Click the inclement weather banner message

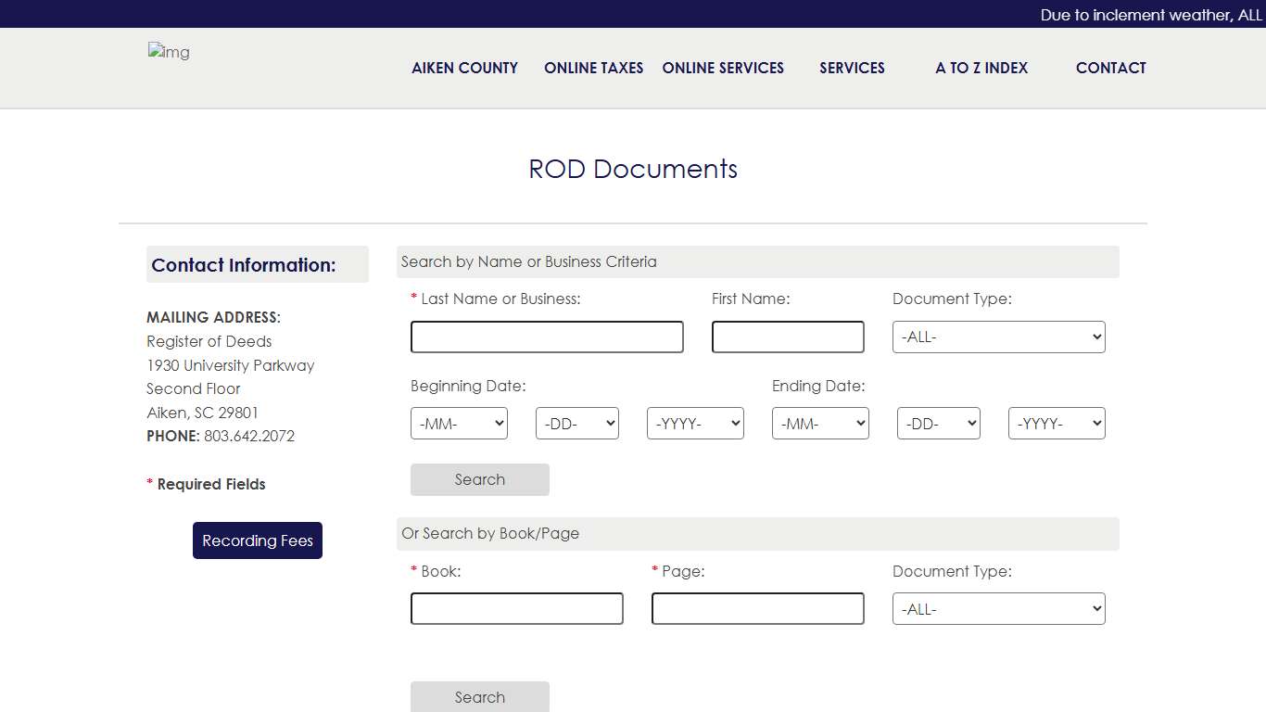tap(1149, 14)
